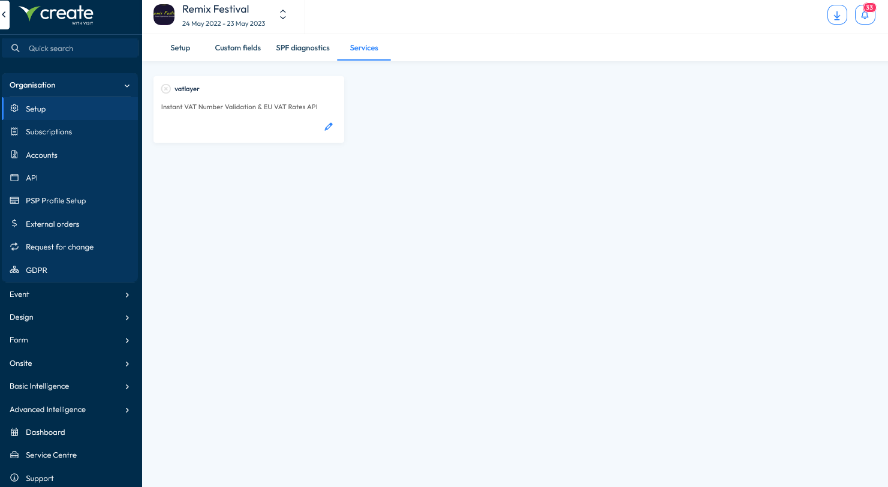This screenshot has height=487, width=888.
Task: Expand the Onsite section
Action: [70, 363]
